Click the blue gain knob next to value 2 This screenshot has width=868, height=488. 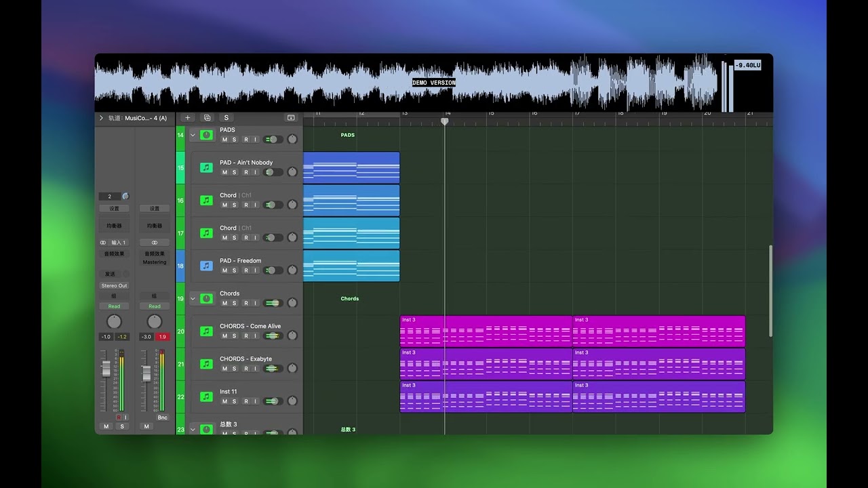tap(125, 196)
